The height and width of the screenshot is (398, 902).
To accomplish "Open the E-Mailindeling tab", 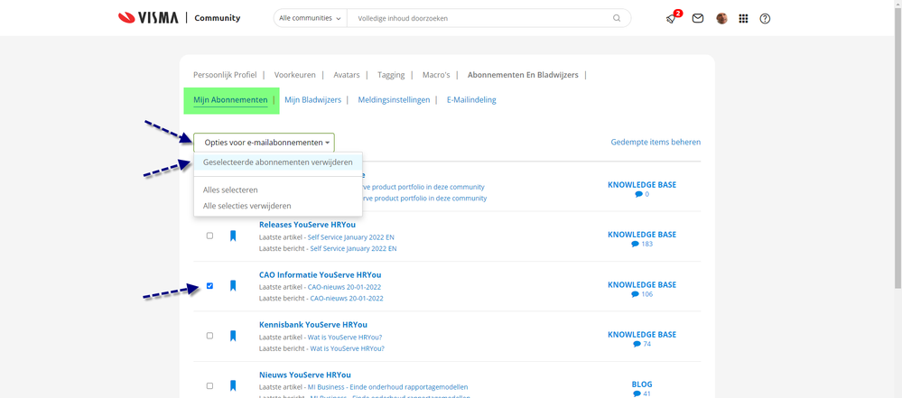I will pos(471,100).
